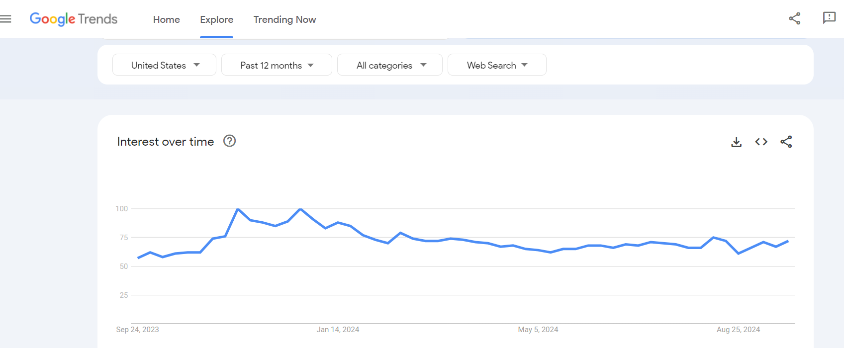Click the Google Trends logo

point(74,19)
